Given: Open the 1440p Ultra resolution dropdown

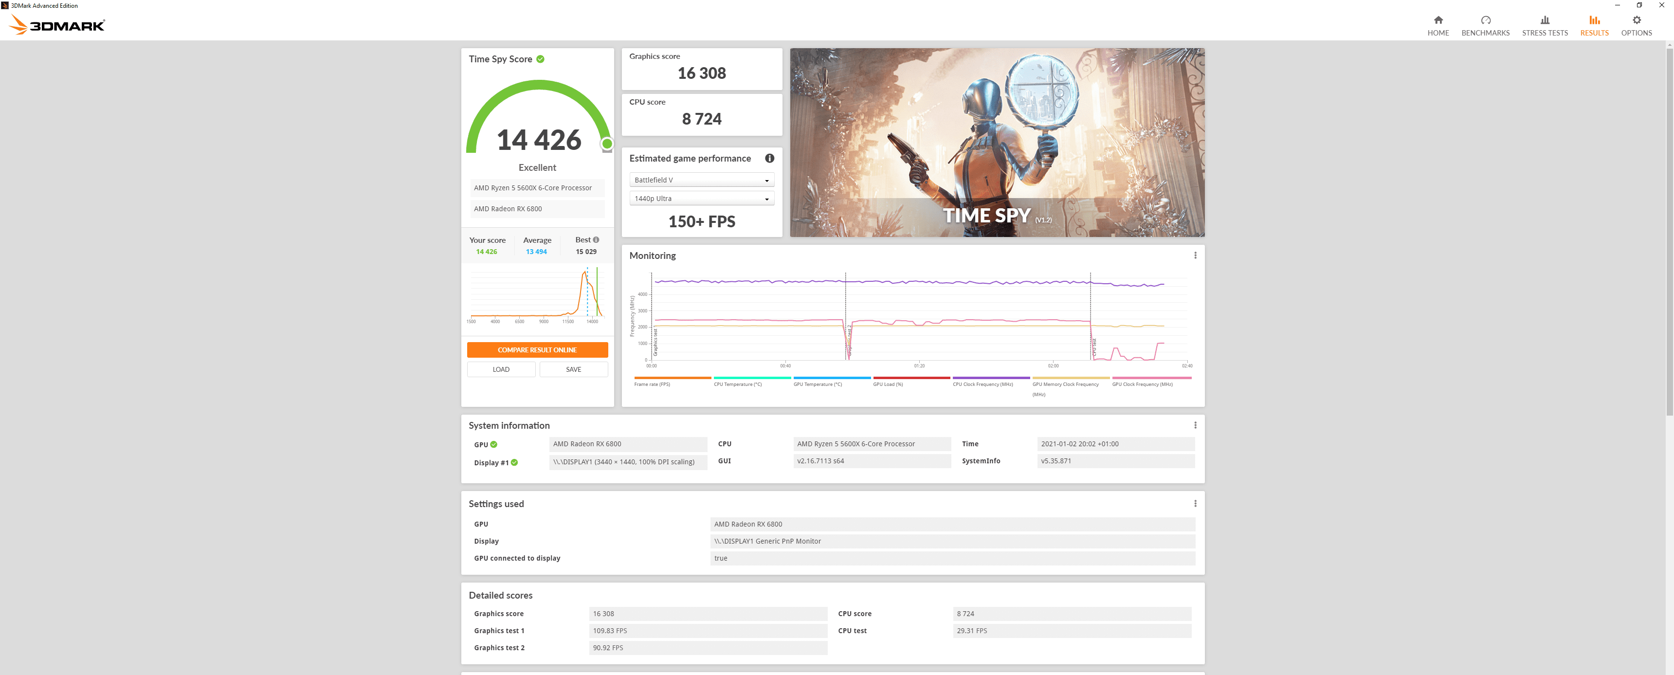Looking at the screenshot, I should point(701,198).
